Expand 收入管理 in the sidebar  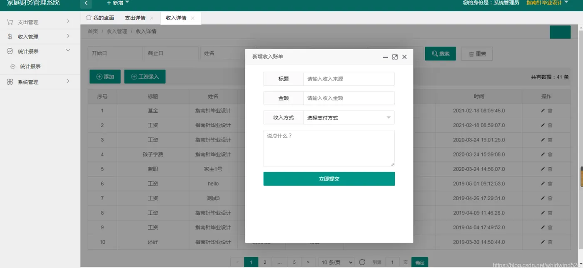[40, 37]
